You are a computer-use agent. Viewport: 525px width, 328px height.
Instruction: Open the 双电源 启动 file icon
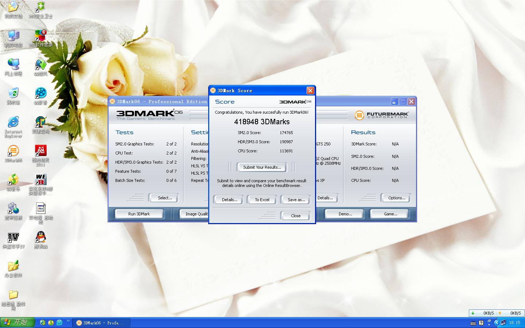[x=40, y=213]
